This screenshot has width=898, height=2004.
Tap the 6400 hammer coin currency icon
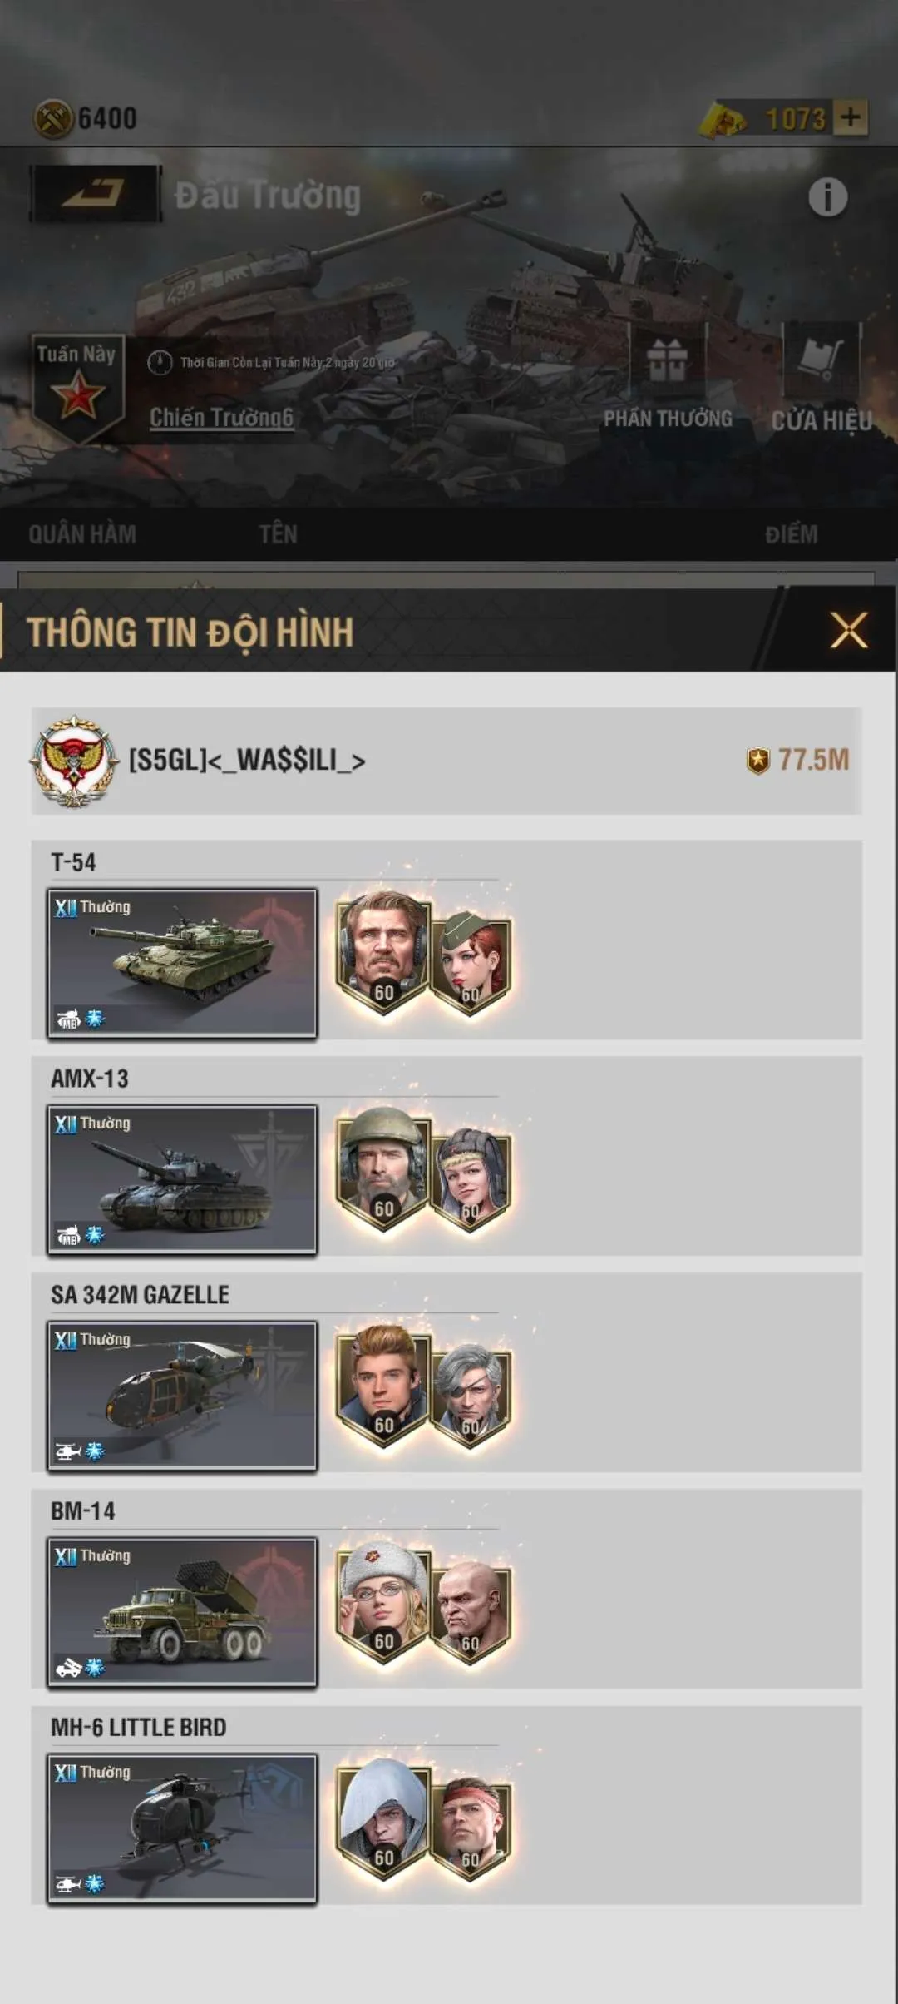(x=54, y=119)
